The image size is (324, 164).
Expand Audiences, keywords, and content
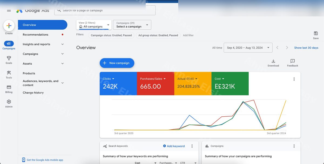coord(42,83)
